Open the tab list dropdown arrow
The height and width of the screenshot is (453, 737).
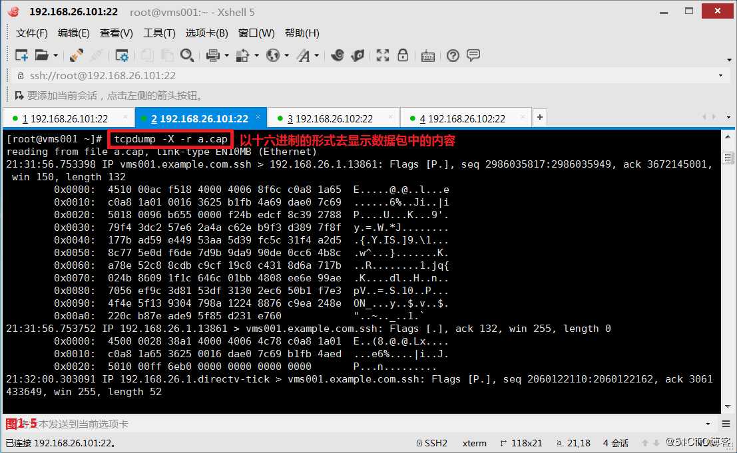point(728,117)
